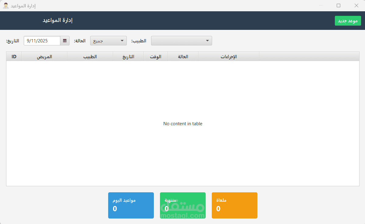Expand the الطبيب doctor dropdown
Image resolution: width=365 pixels, height=224 pixels.
pos(182,41)
